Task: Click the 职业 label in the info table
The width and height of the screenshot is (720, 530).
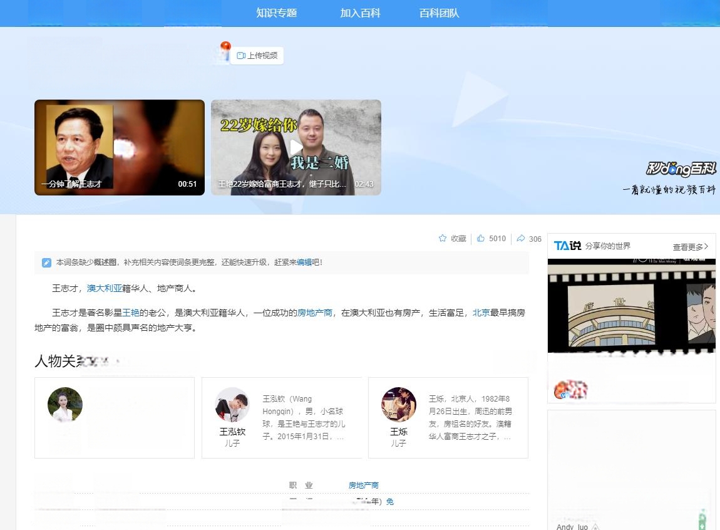Action: [x=301, y=486]
